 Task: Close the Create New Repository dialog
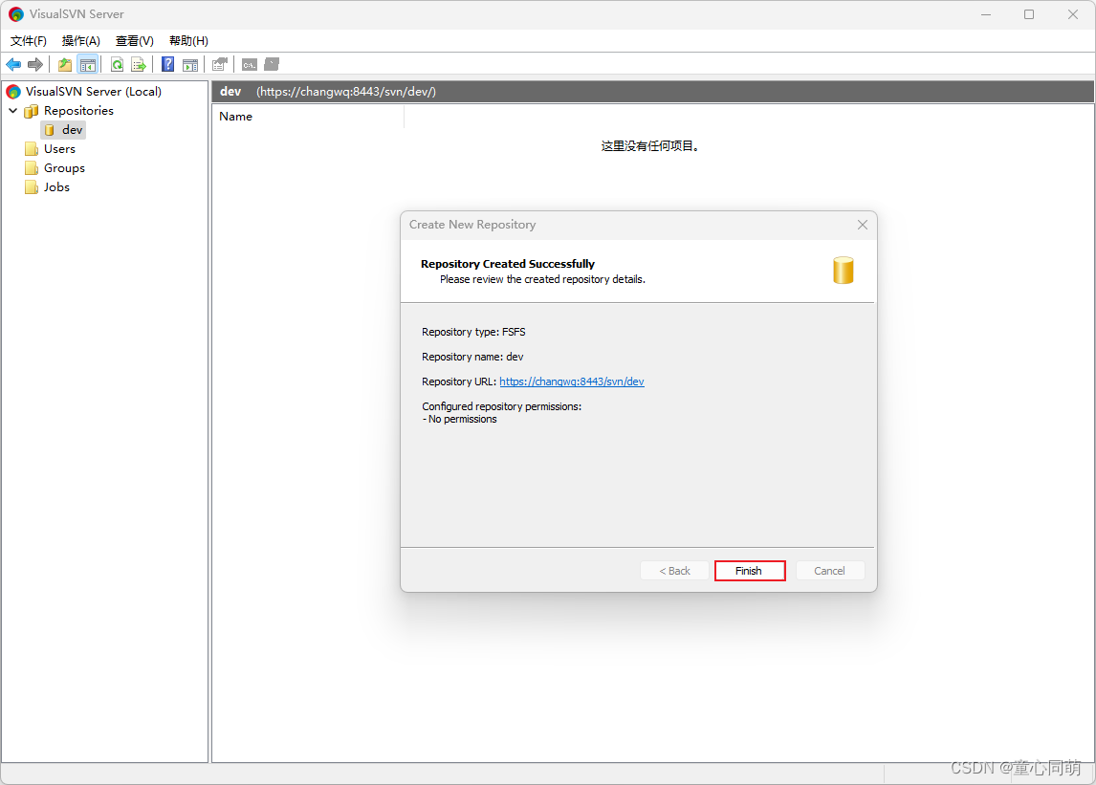[863, 225]
